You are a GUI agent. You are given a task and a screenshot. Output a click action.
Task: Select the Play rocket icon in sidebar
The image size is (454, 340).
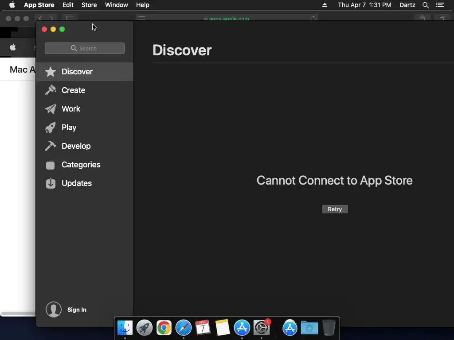51,127
